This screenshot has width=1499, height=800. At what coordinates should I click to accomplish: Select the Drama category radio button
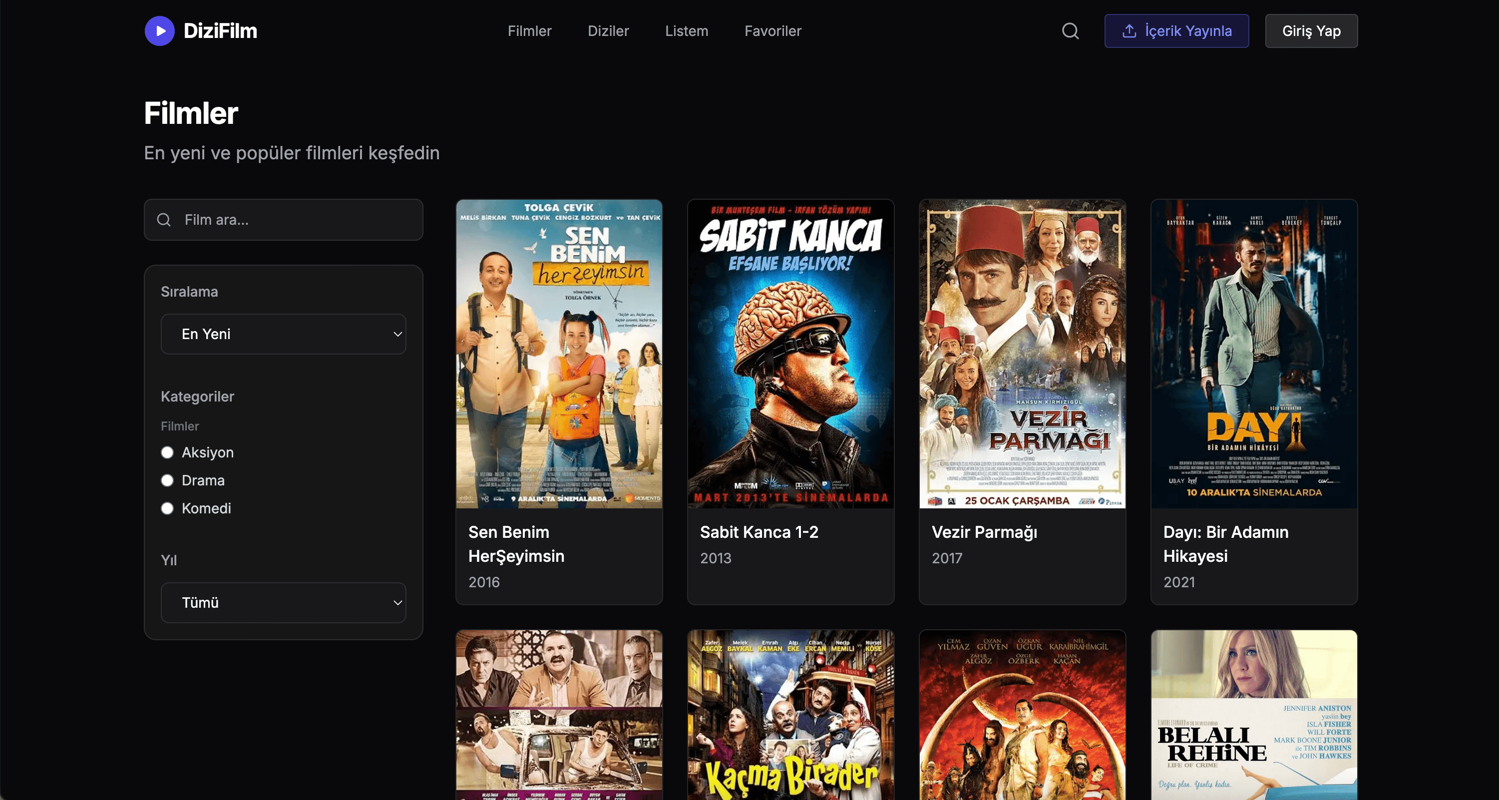168,480
